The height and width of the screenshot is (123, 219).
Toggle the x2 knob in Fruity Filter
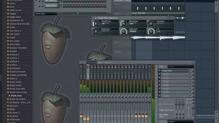pyautogui.click(x=151, y=32)
